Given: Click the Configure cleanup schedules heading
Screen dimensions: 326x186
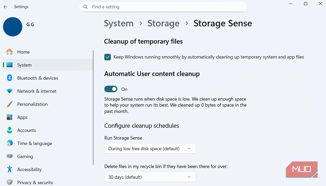Looking at the screenshot, I should (x=142, y=126).
